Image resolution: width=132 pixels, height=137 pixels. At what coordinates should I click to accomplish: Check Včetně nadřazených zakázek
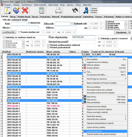coord(48,45)
